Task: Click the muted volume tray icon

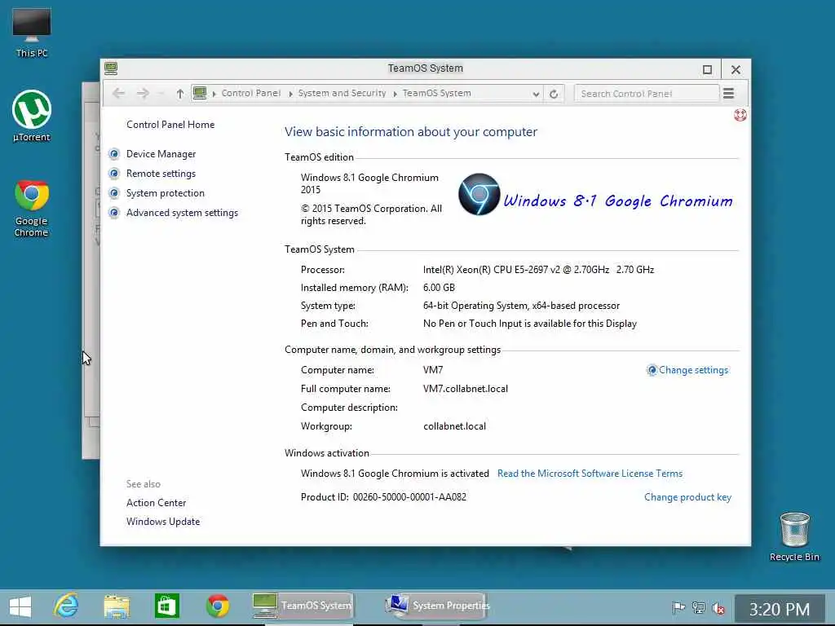Action: tap(718, 607)
